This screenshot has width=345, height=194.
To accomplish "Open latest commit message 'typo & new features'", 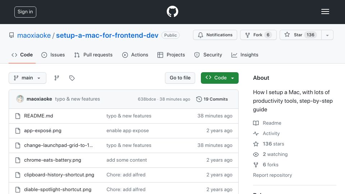I will (78, 99).
